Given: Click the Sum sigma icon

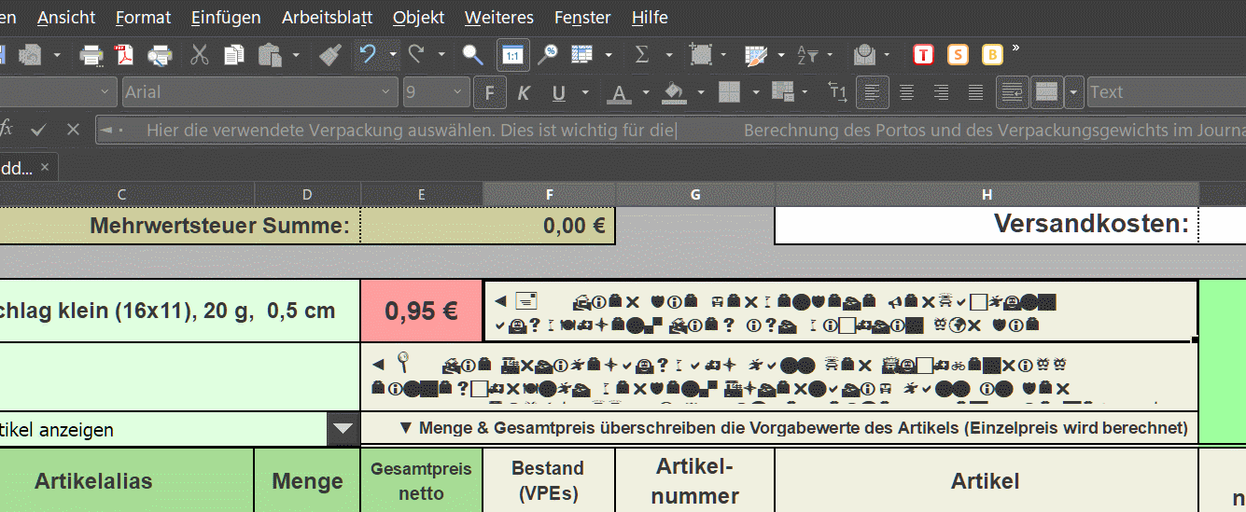Looking at the screenshot, I should [642, 55].
